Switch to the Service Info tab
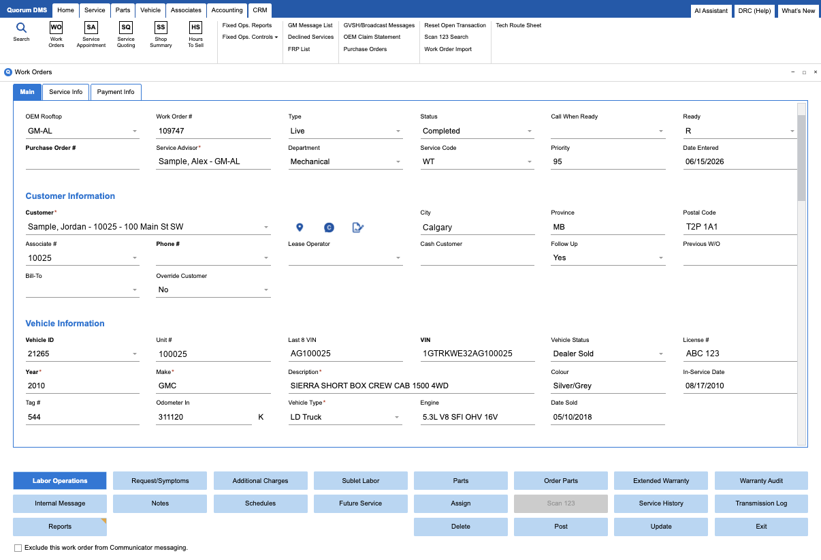The height and width of the screenshot is (560, 821). point(66,92)
